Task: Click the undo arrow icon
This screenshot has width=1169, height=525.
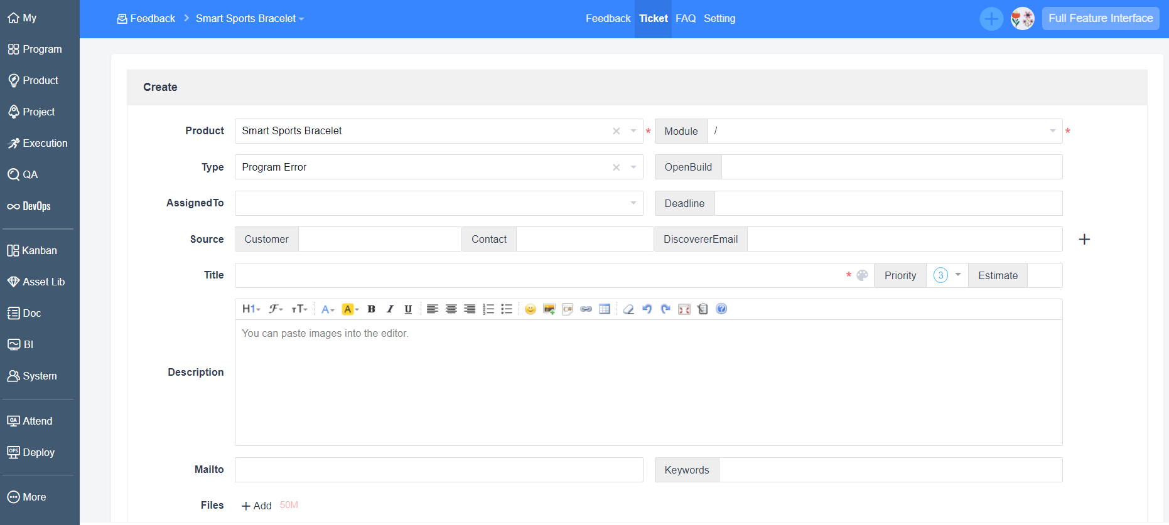Action: pos(647,309)
